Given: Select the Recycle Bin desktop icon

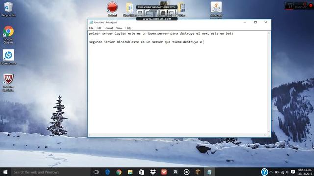Looking at the screenshot, I should point(8,9).
